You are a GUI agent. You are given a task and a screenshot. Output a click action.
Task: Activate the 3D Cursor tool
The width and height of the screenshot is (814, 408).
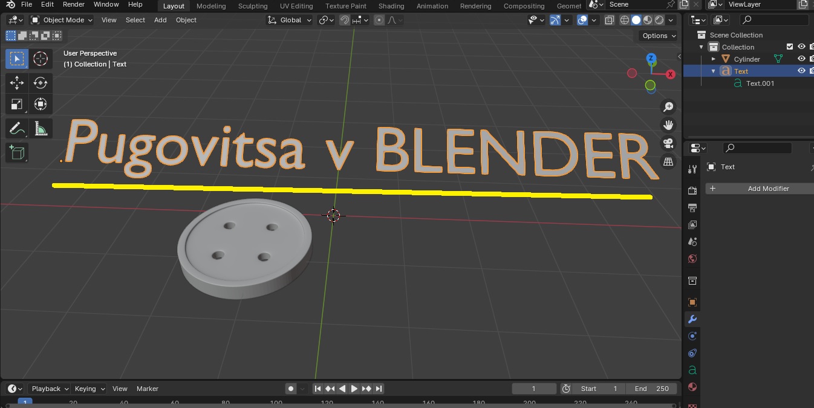[x=41, y=59]
